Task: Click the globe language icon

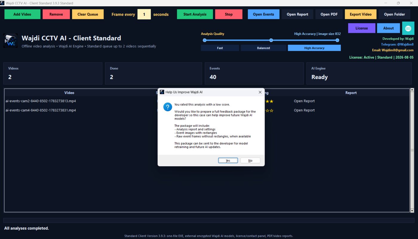Action: tap(408, 28)
